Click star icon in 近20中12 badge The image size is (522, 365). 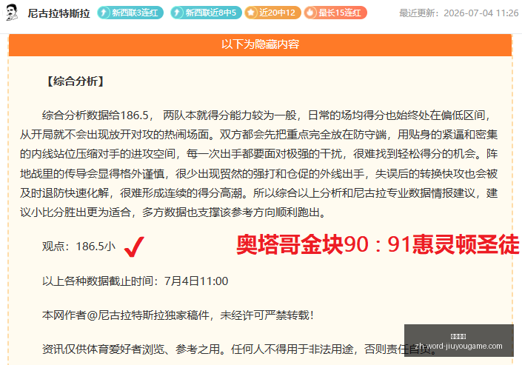tap(251, 13)
